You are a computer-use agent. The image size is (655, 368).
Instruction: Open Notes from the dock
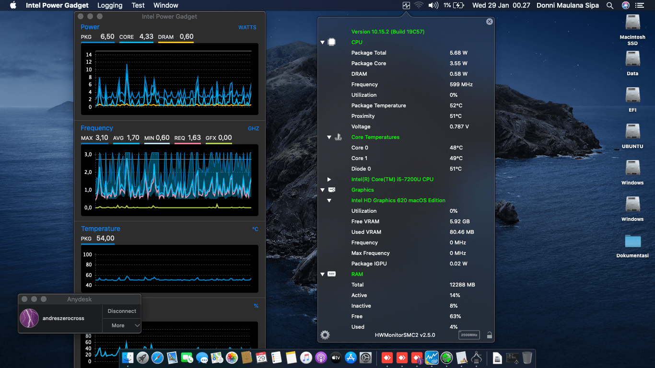click(x=291, y=357)
